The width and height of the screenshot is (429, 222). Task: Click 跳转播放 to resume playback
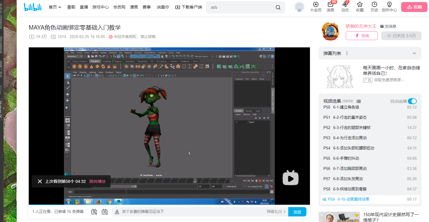click(98, 181)
